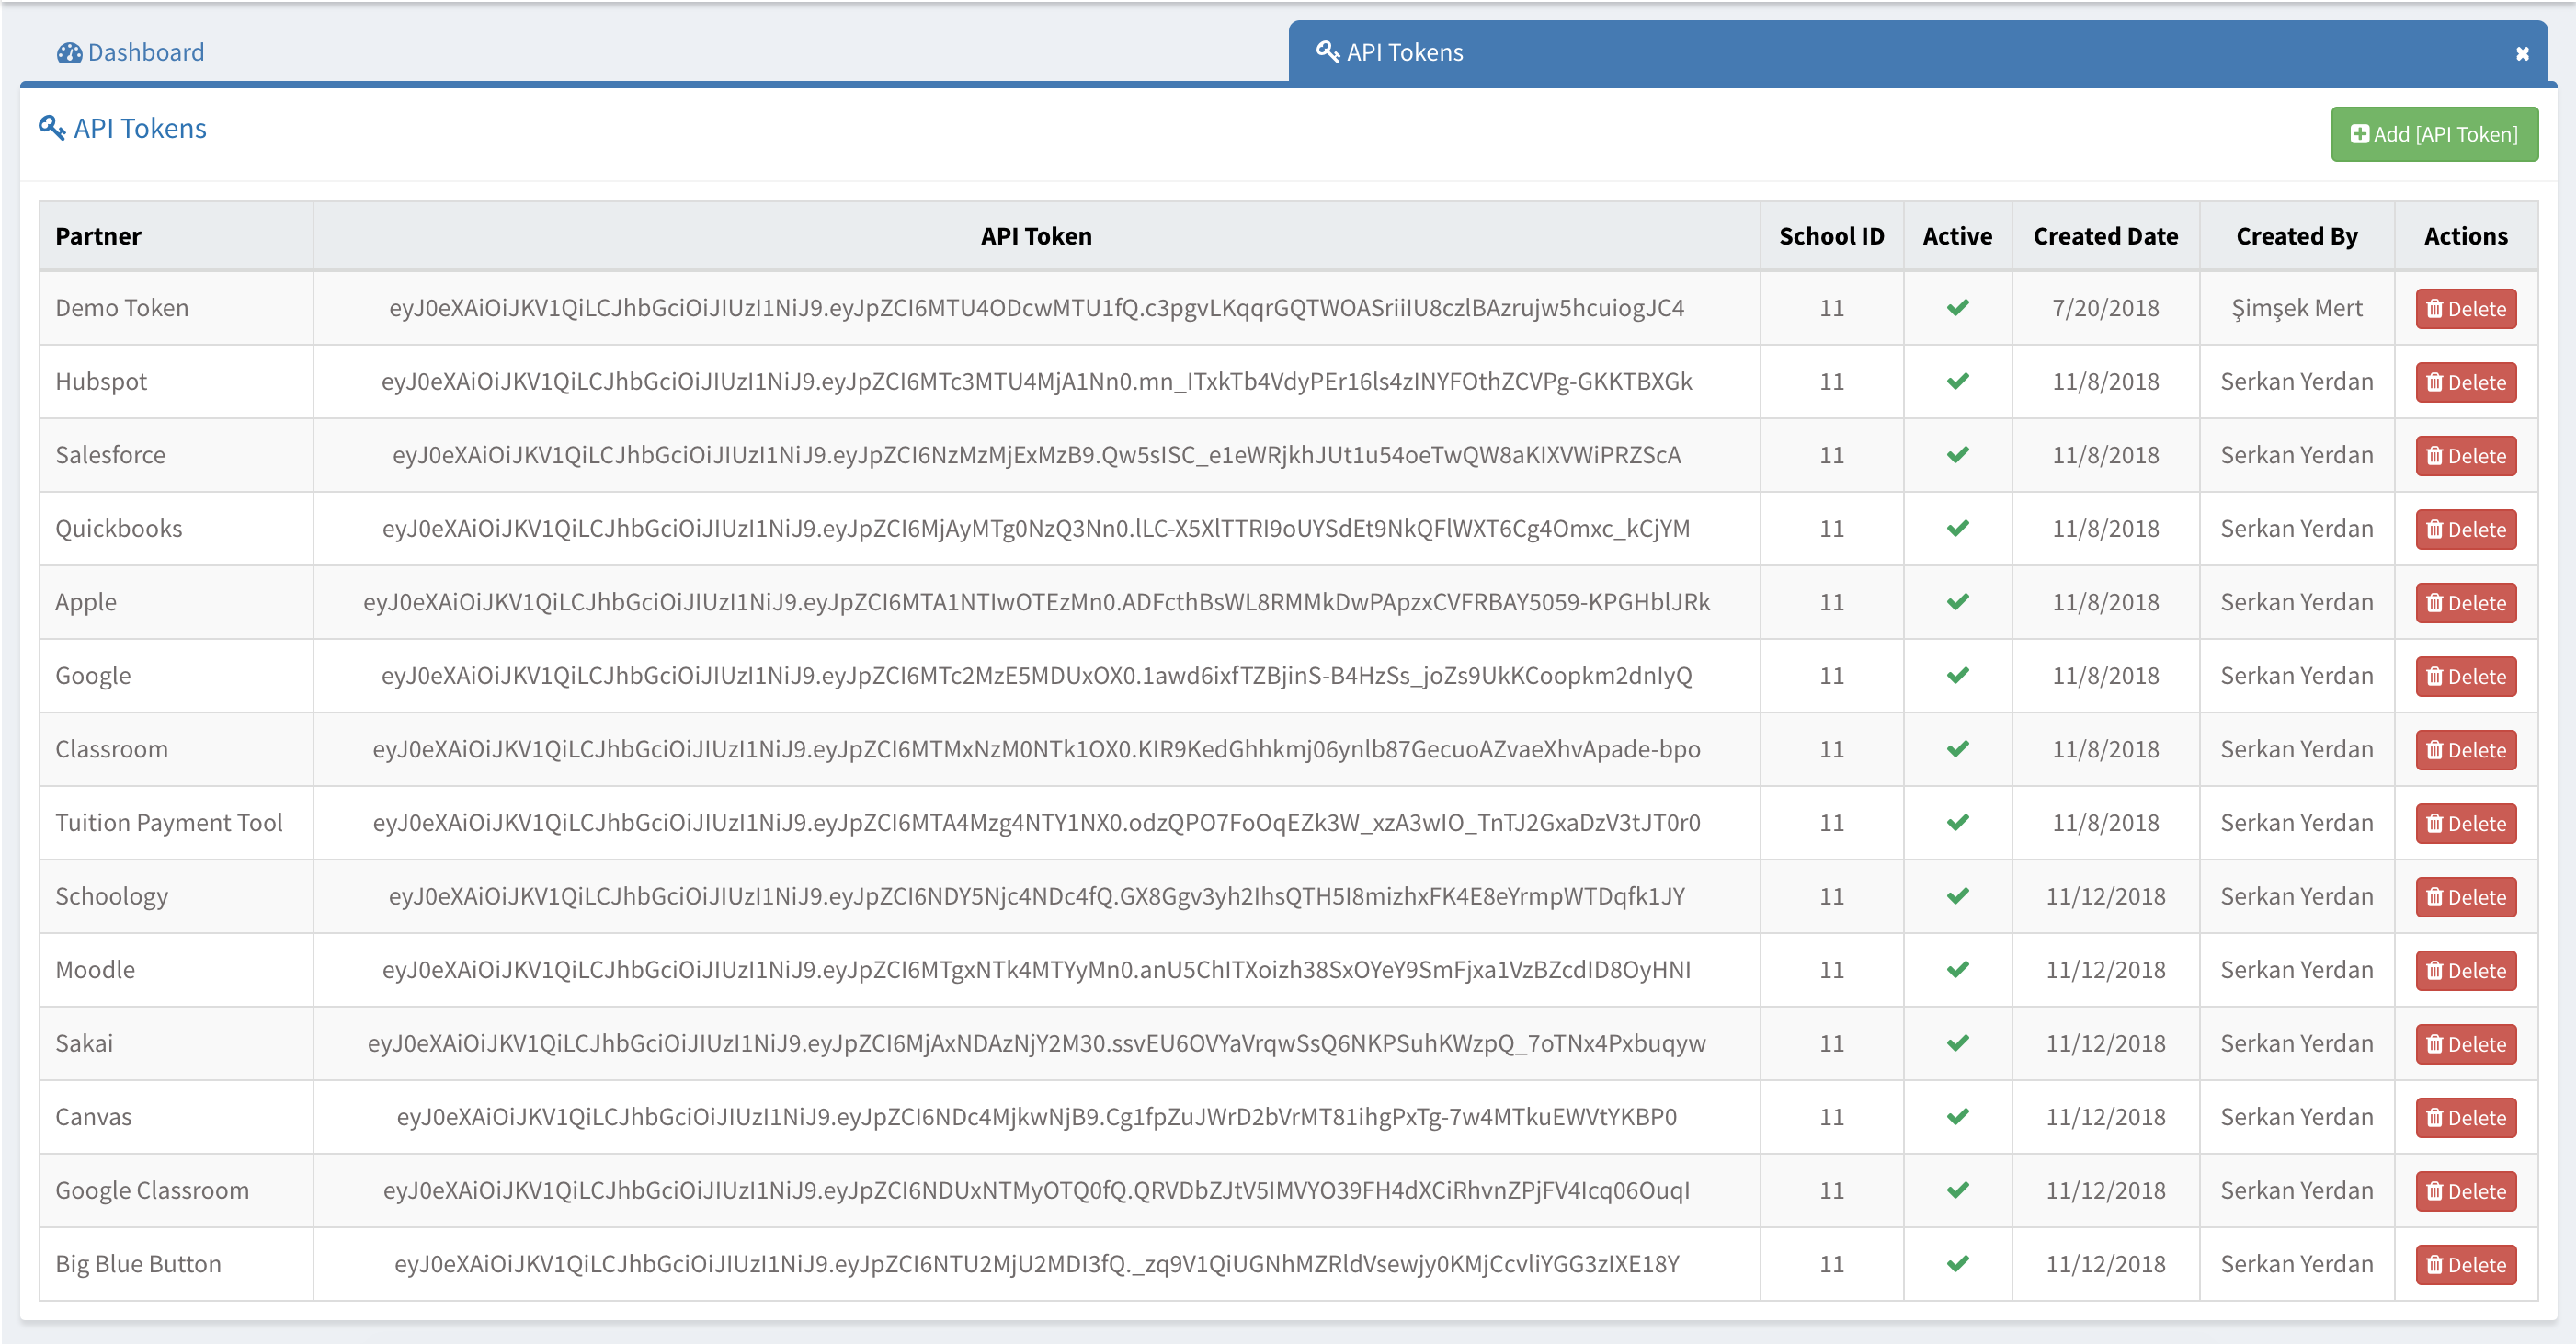Click Add [API Token] button
2576x1344 pixels.
pos(2434,134)
